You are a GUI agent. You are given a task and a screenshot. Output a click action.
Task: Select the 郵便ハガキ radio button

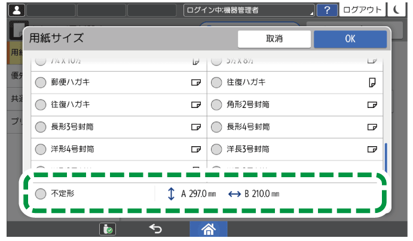[41, 82]
